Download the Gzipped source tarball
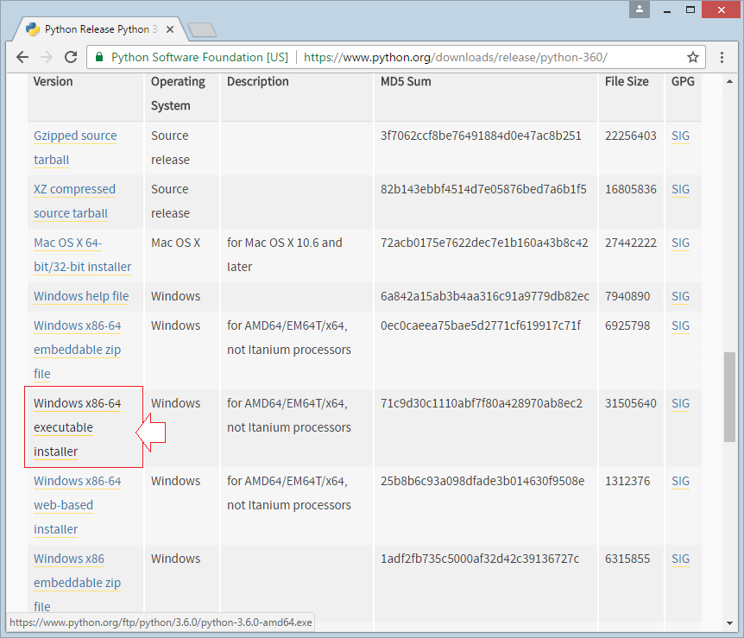Image resolution: width=744 pixels, height=638 pixels. point(75,148)
